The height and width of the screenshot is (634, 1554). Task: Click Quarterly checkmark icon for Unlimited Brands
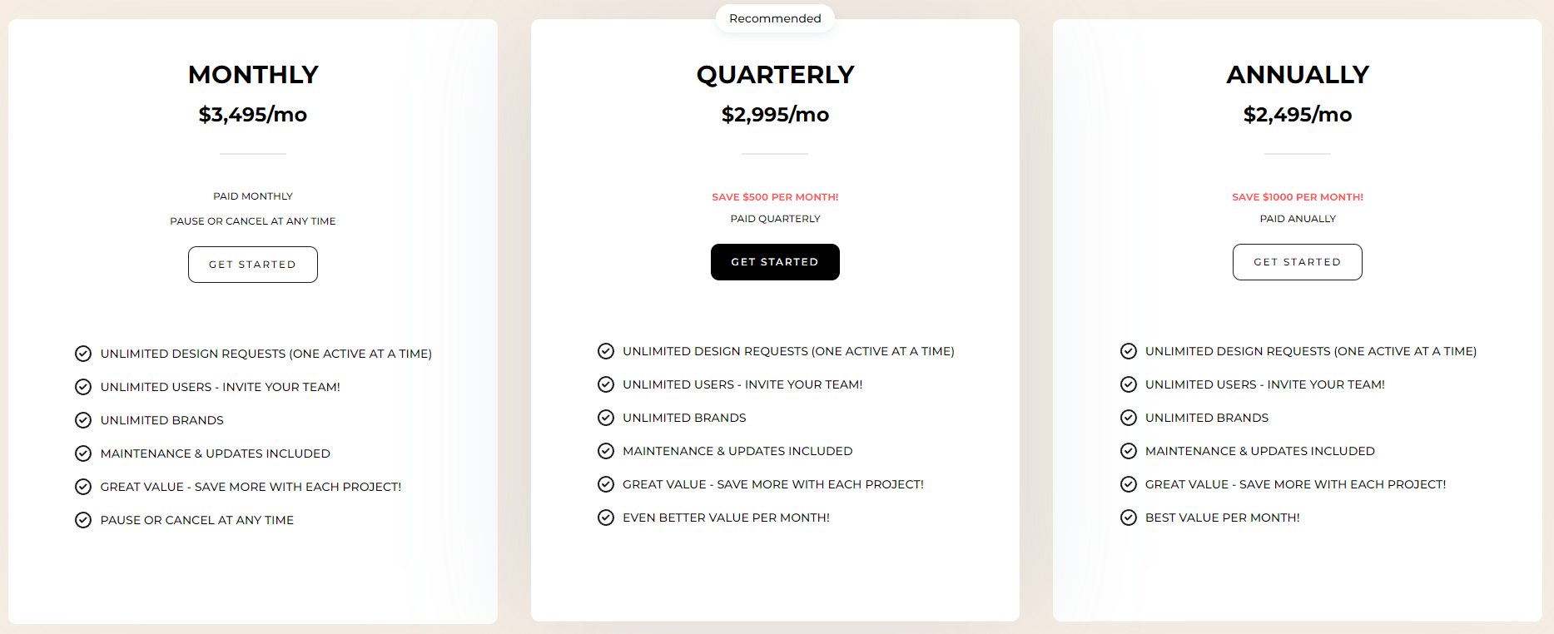(x=606, y=418)
